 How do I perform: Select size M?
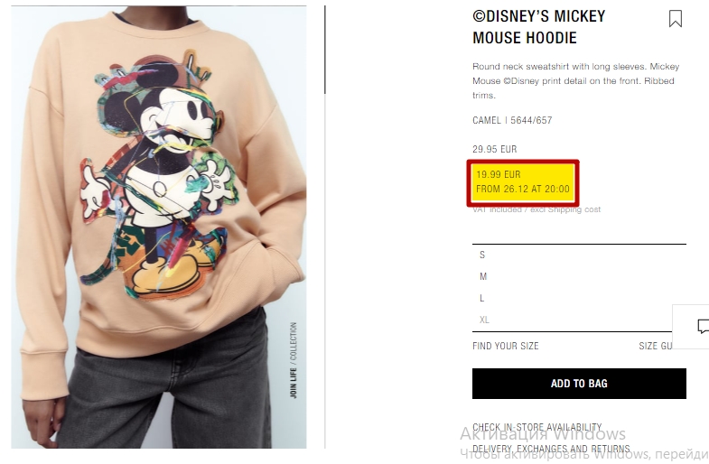[579, 276]
